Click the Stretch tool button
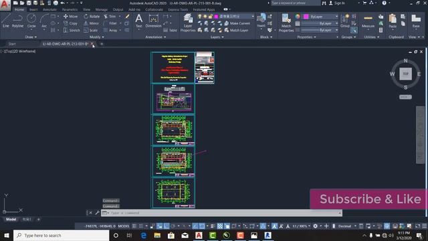 tap(72, 30)
